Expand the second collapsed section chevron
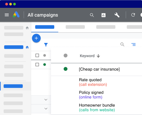 (x=46, y=109)
